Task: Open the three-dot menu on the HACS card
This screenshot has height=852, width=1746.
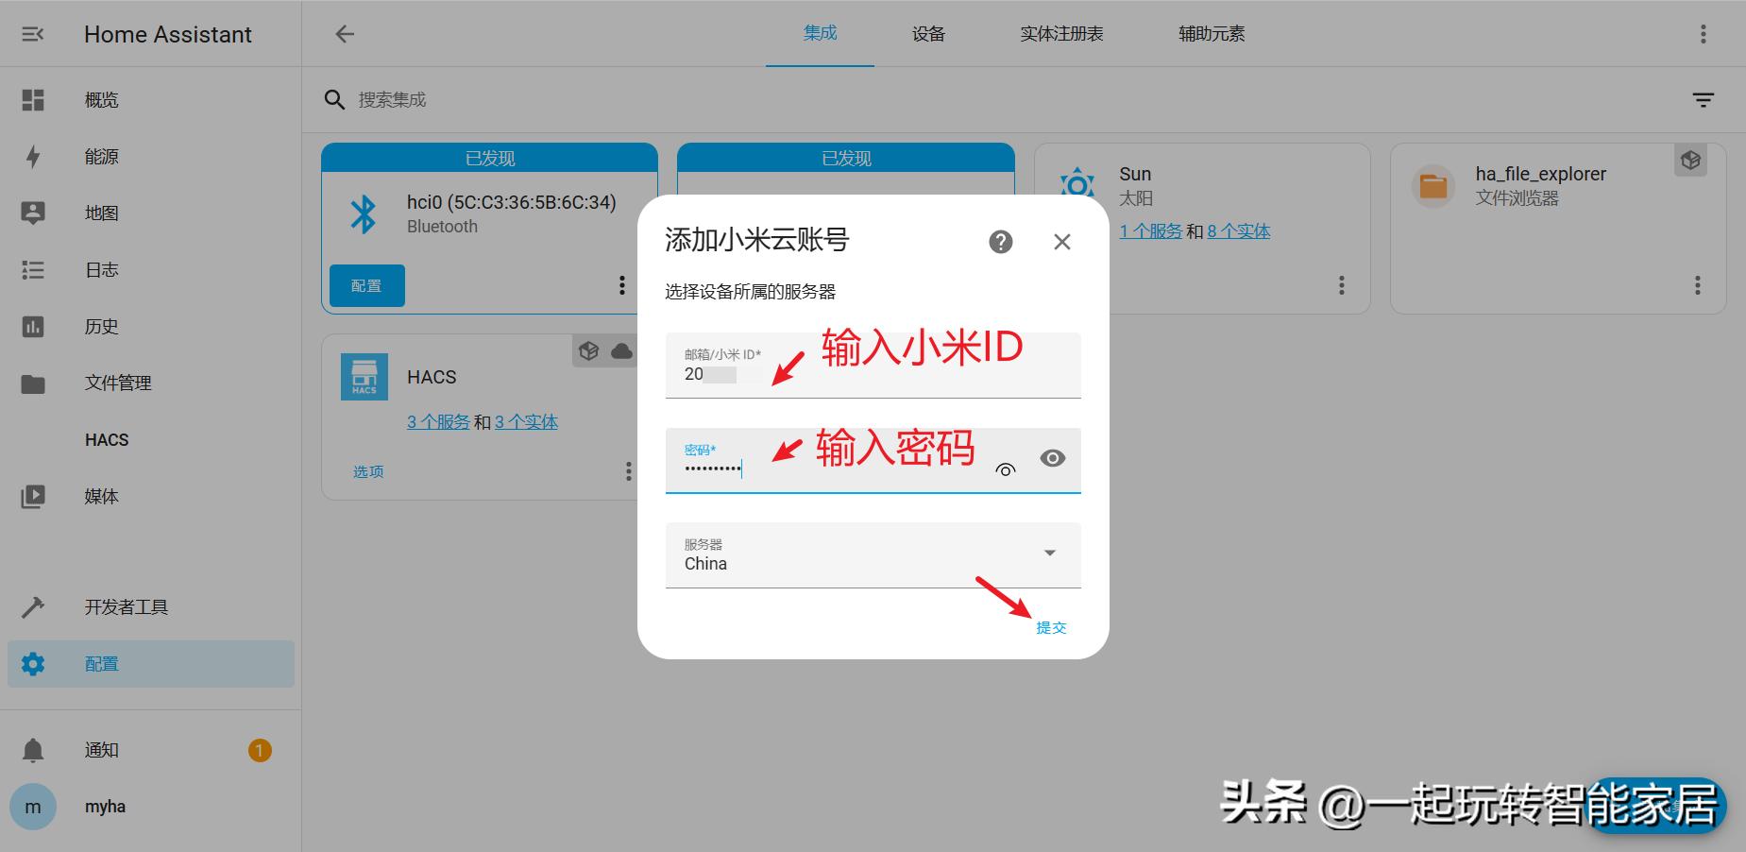Action: pos(628,470)
